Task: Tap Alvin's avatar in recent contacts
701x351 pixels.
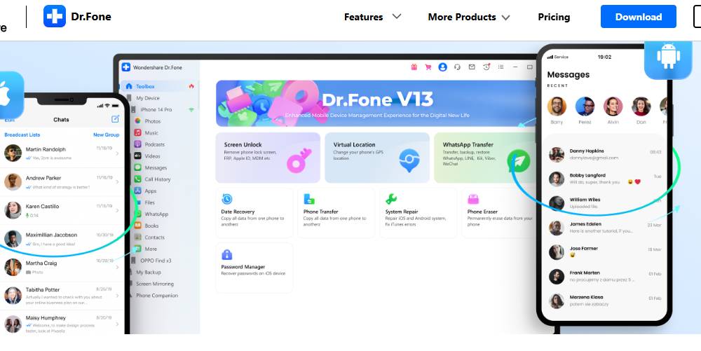Action: 613,106
